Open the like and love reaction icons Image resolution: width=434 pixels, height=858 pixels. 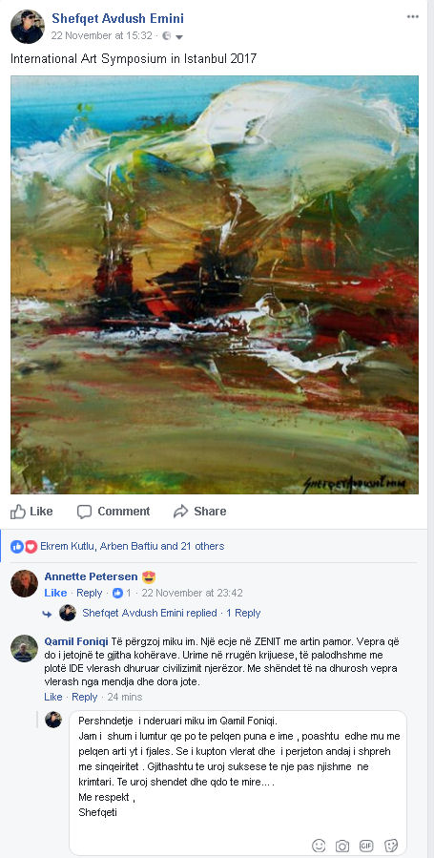(24, 546)
